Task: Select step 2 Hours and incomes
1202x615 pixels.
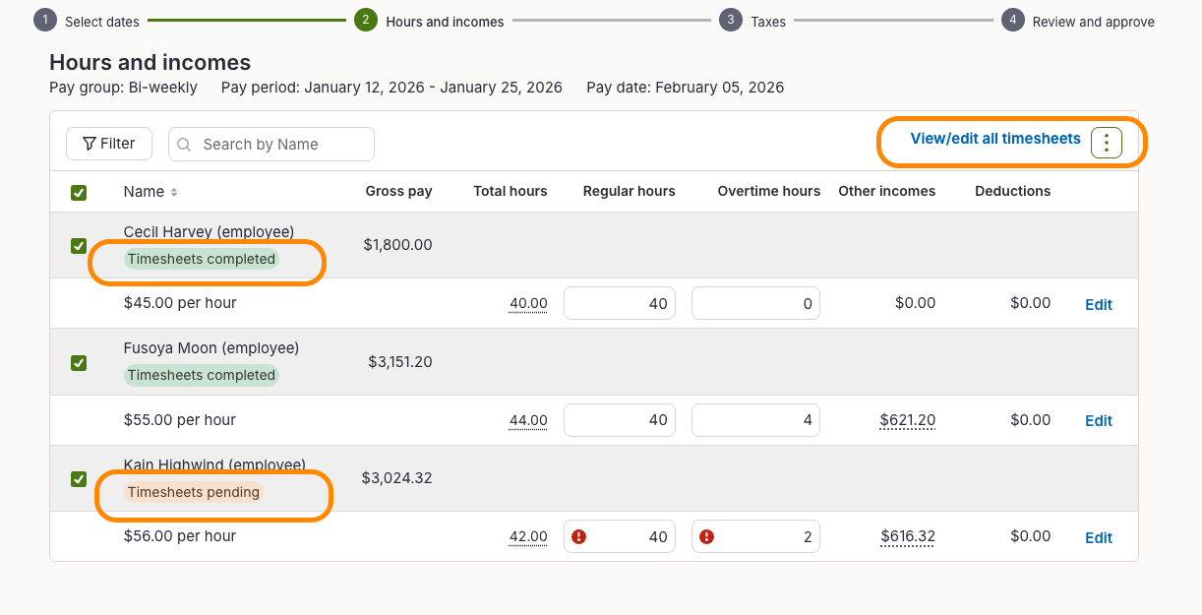Action: (429, 21)
